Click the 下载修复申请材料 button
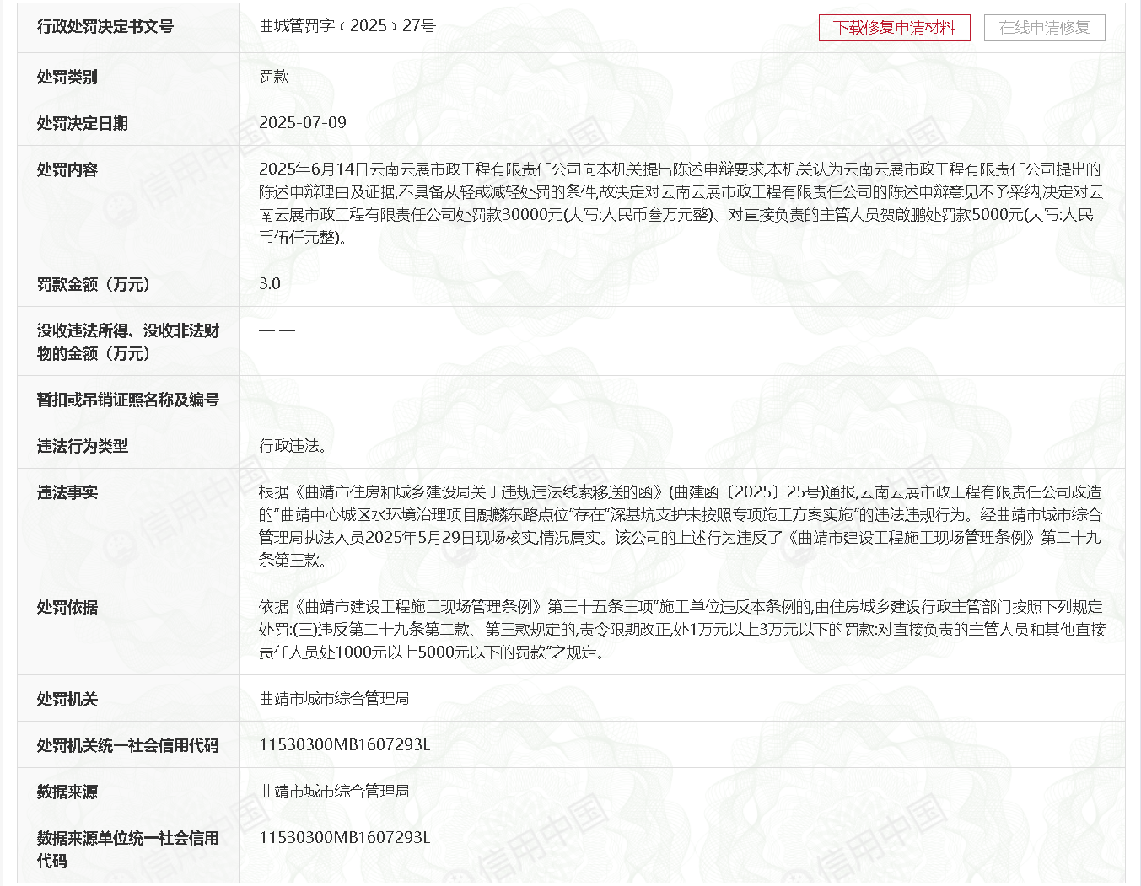Screen dimensions: 1141x886 [x=894, y=28]
